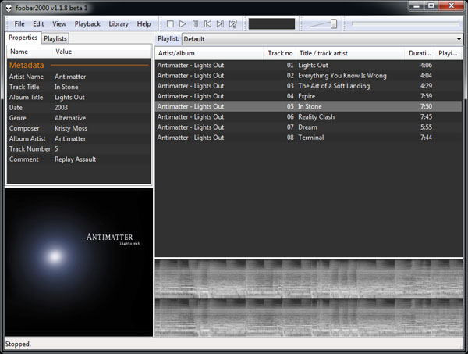468x354 pixels.
Task: Start playback with the Play button
Action: pos(183,24)
